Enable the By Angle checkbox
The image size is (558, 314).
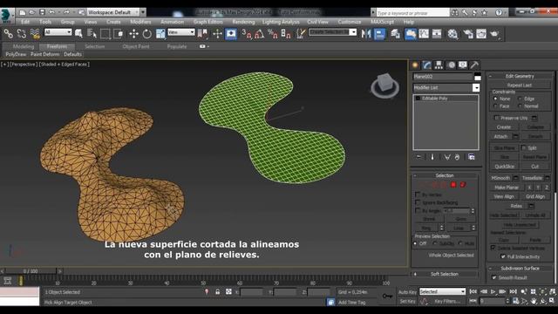pos(418,210)
